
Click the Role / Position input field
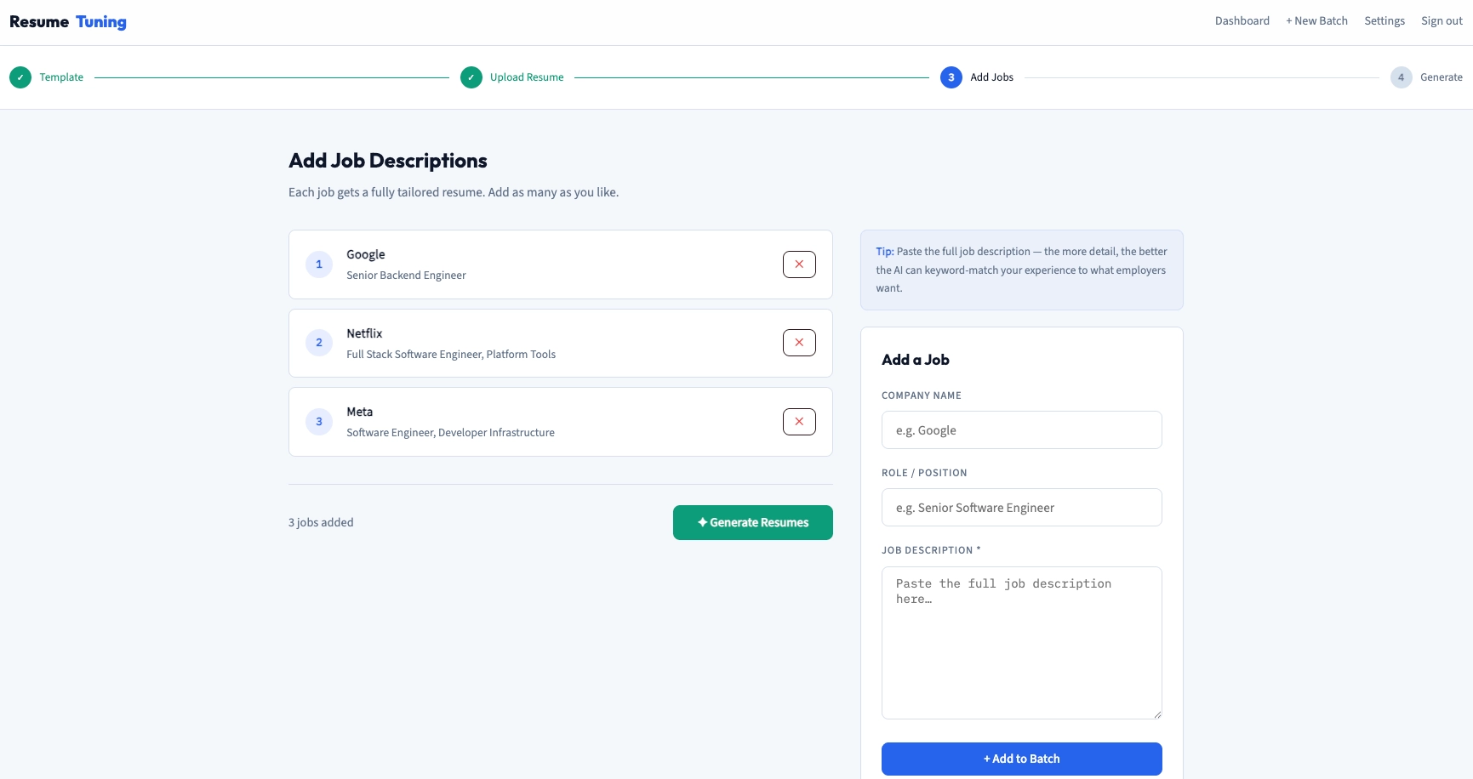click(1020, 507)
